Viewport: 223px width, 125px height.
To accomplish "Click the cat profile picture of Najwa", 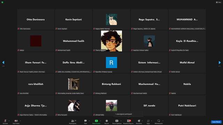I will coord(111,19).
